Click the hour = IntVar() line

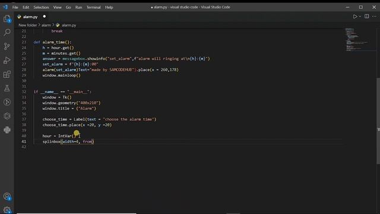59,136
